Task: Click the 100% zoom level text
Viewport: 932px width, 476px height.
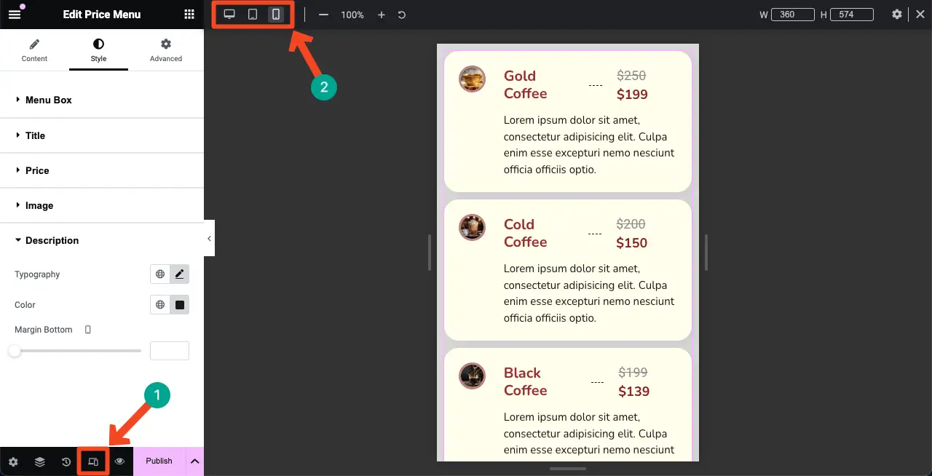Action: (352, 15)
